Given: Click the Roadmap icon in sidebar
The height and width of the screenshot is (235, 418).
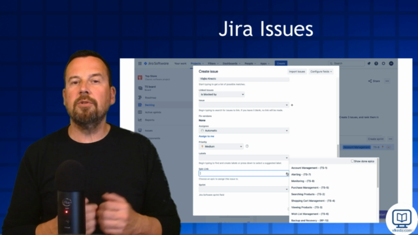Looking at the screenshot, I should coord(140,97).
